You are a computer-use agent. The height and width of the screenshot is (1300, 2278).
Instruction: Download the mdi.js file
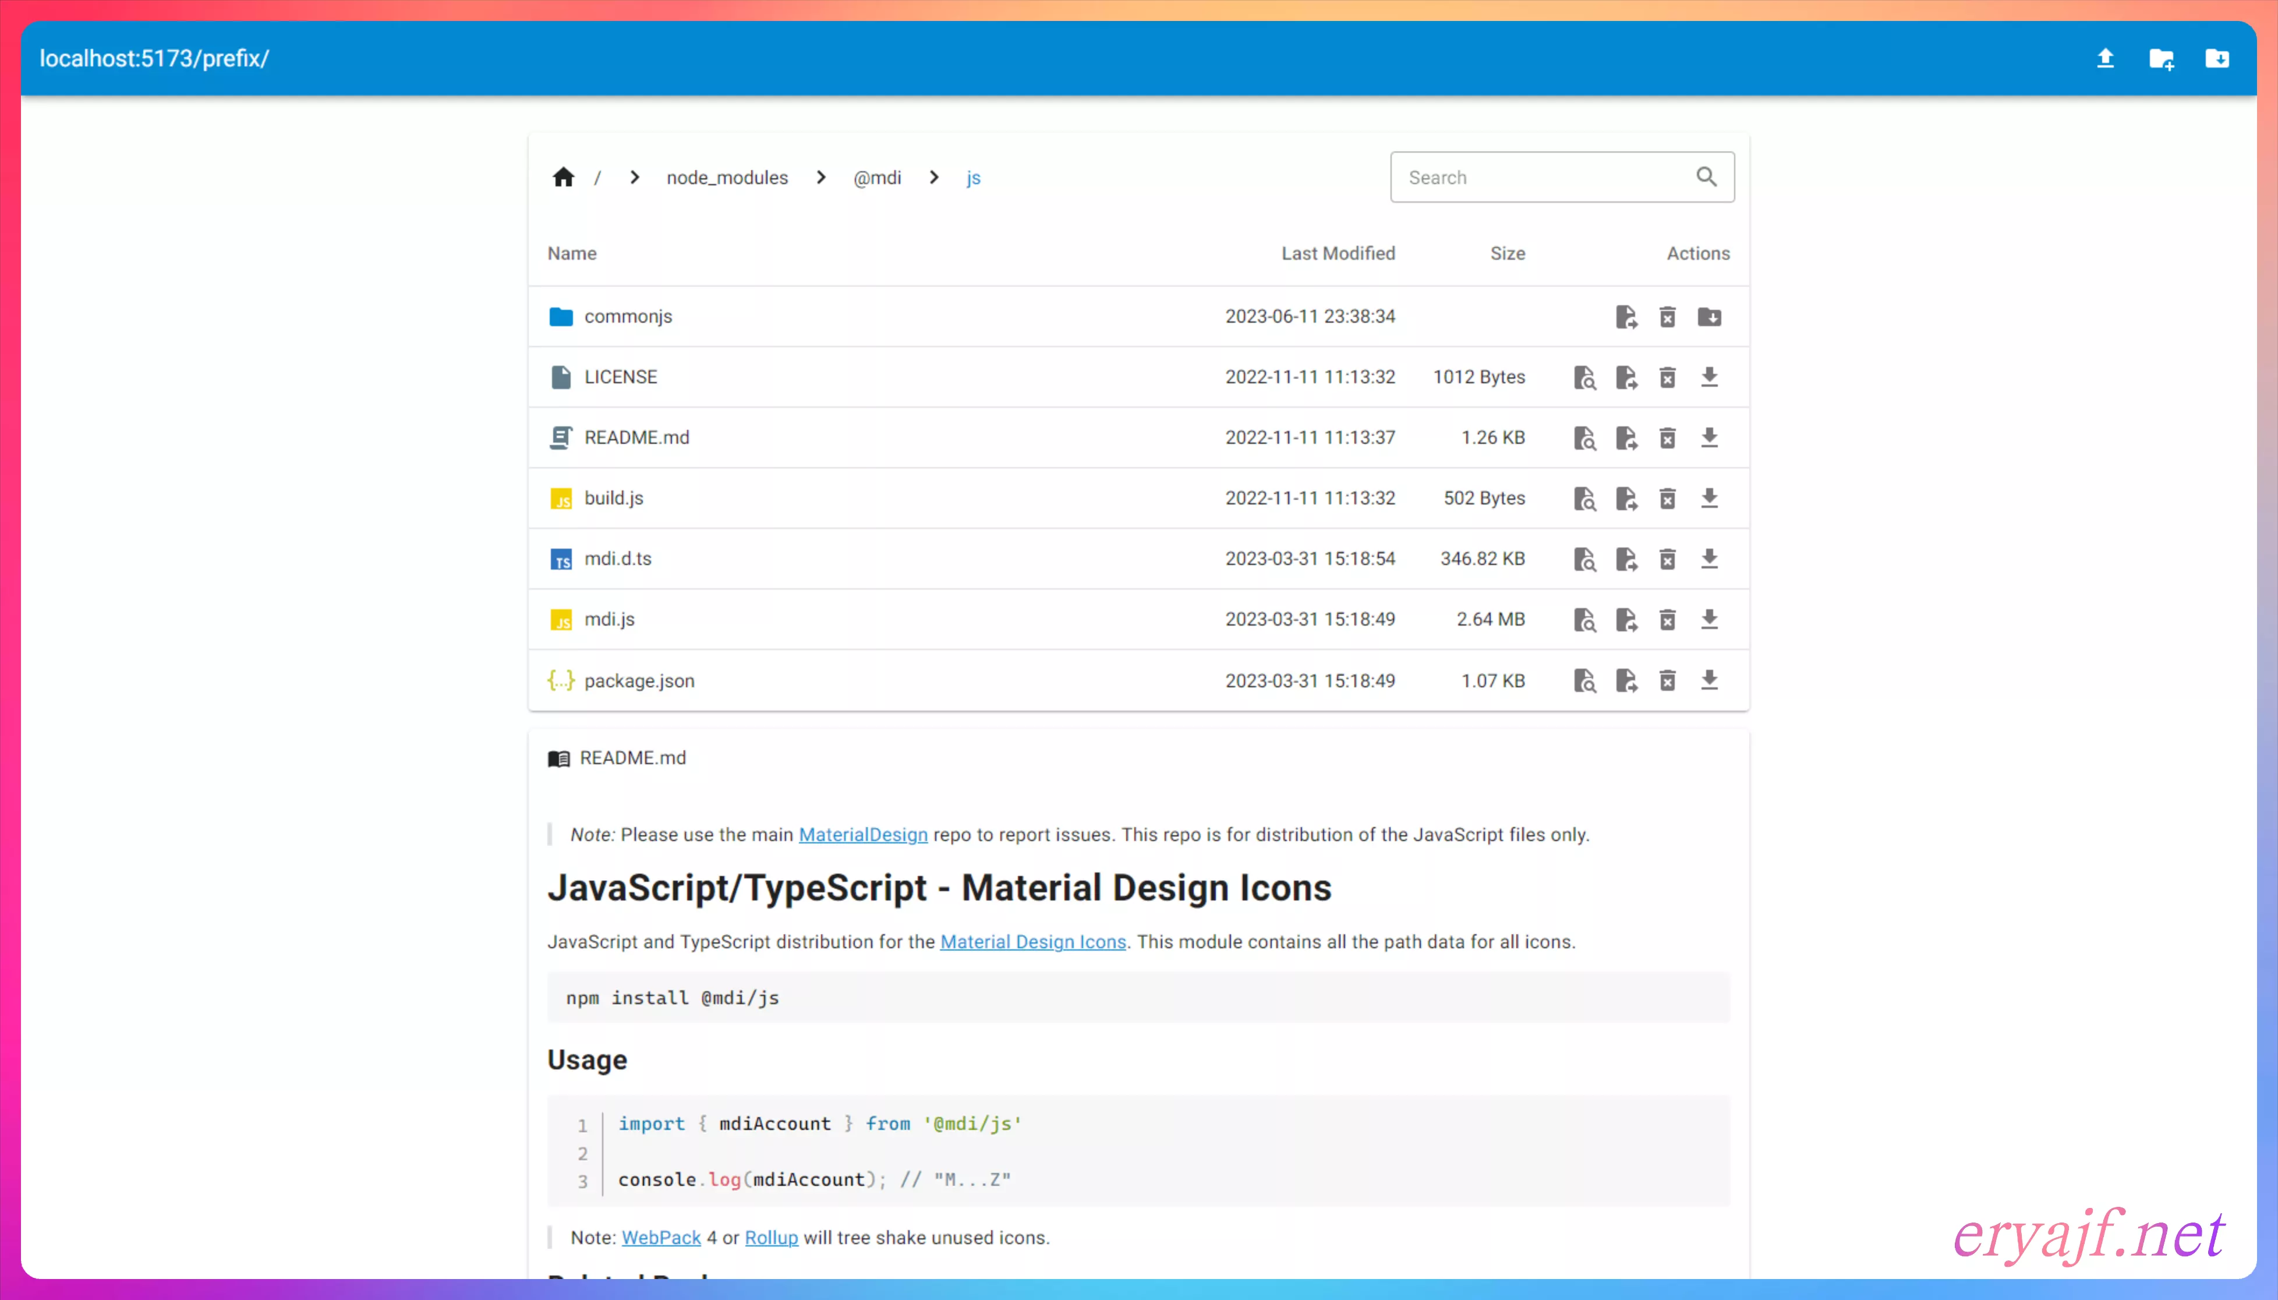[x=1708, y=620]
